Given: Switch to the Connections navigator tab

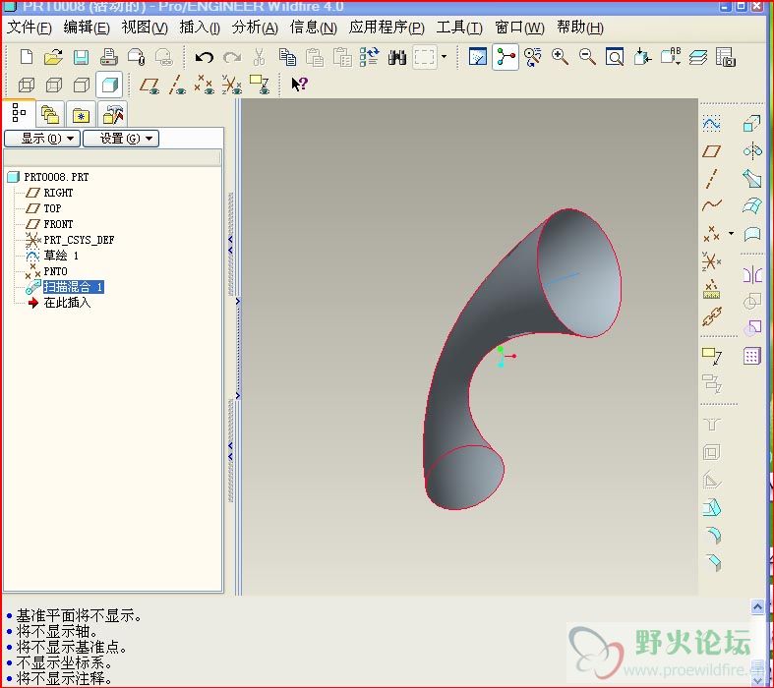Looking at the screenshot, I should coord(113,114).
